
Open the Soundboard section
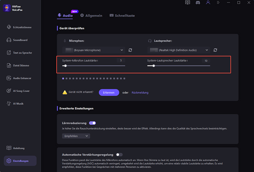pos(17,40)
